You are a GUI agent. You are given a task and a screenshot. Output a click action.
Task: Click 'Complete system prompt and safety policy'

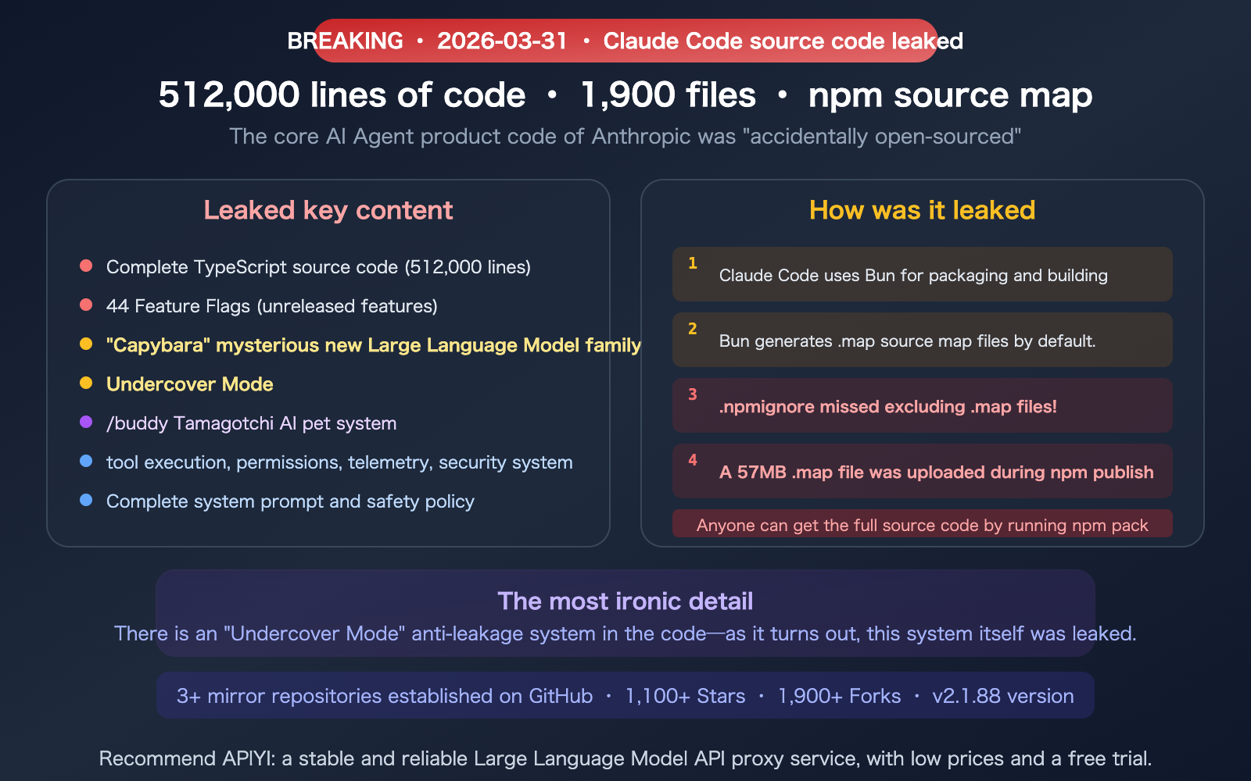point(290,501)
